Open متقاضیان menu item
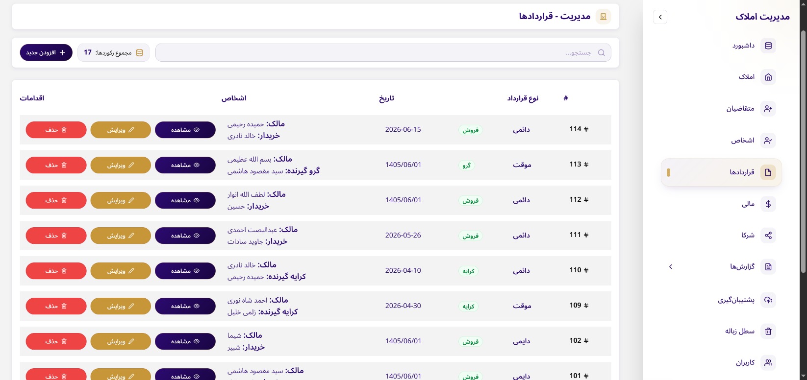This screenshot has width=807, height=380. 721,109
